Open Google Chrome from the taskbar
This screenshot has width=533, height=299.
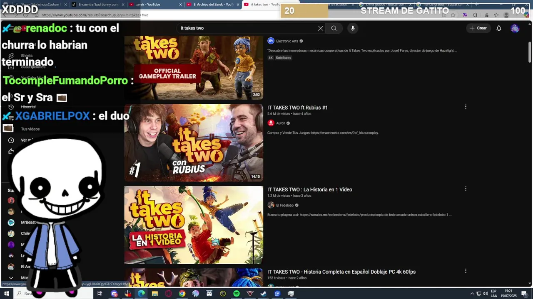pos(182,294)
